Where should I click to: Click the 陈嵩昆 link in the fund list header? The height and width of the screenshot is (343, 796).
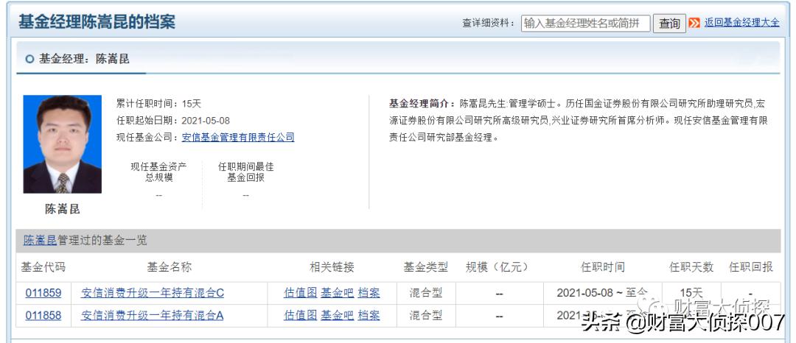pyautogui.click(x=40, y=240)
